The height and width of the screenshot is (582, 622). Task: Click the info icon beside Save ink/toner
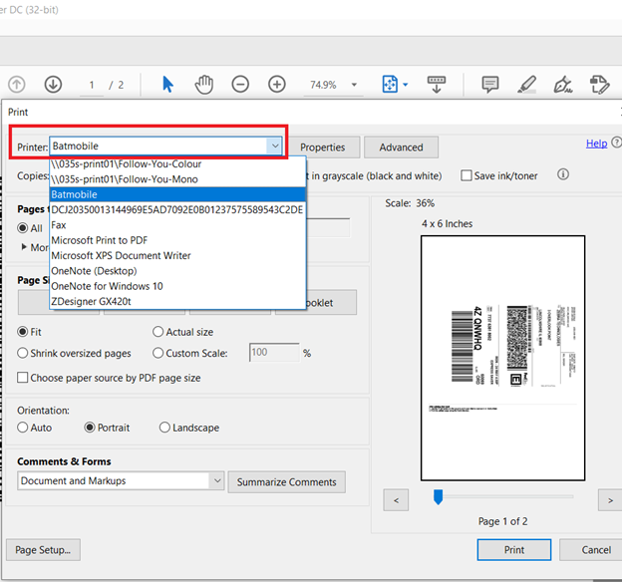pos(563,175)
